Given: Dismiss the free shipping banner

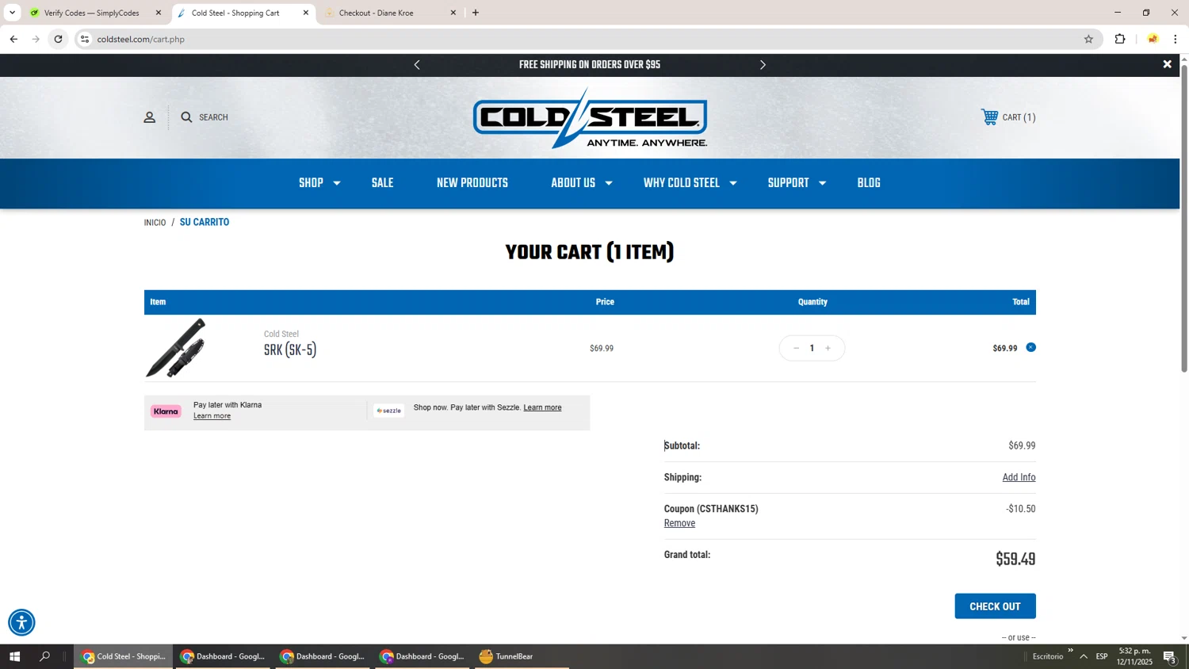Looking at the screenshot, I should pyautogui.click(x=1167, y=64).
